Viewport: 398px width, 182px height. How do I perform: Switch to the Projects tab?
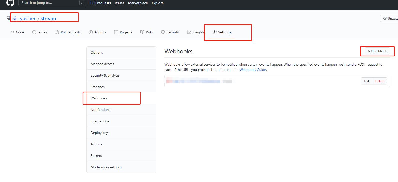[x=123, y=32]
